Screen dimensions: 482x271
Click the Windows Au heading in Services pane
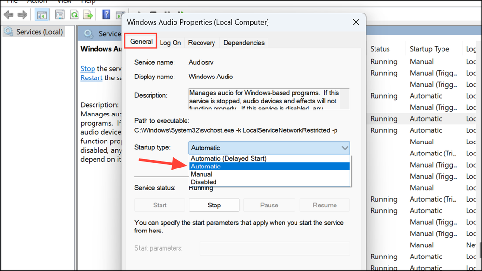click(101, 49)
